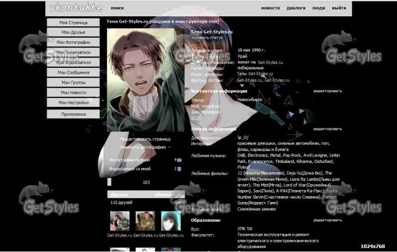
Task: Open Мои Настройки in the sidebar
Action: [x=73, y=103]
